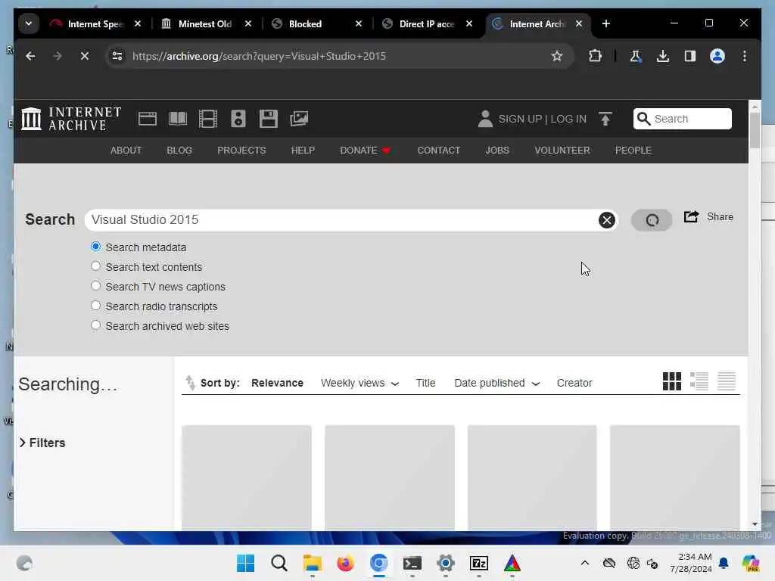The height and width of the screenshot is (581, 775).
Task: Open the ABOUT nav item
Action: point(126,151)
